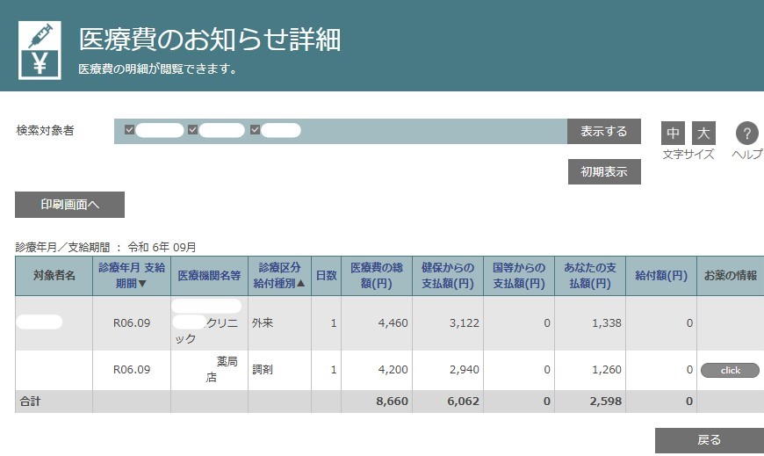Open medicine info via click button
764x456 pixels.
point(730,371)
